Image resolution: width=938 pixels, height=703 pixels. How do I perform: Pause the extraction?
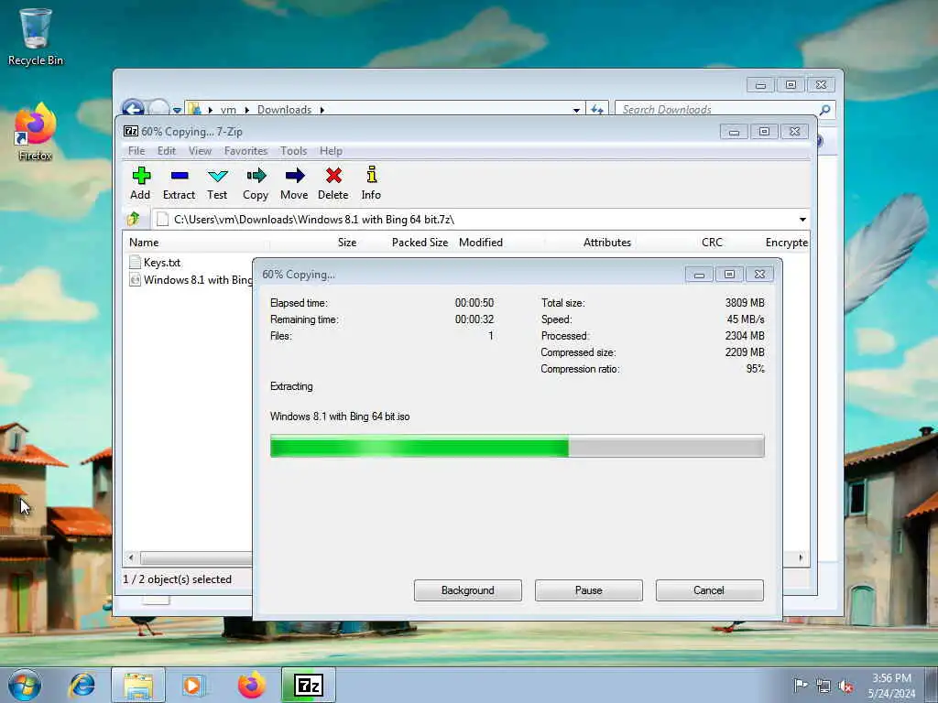[x=589, y=590]
